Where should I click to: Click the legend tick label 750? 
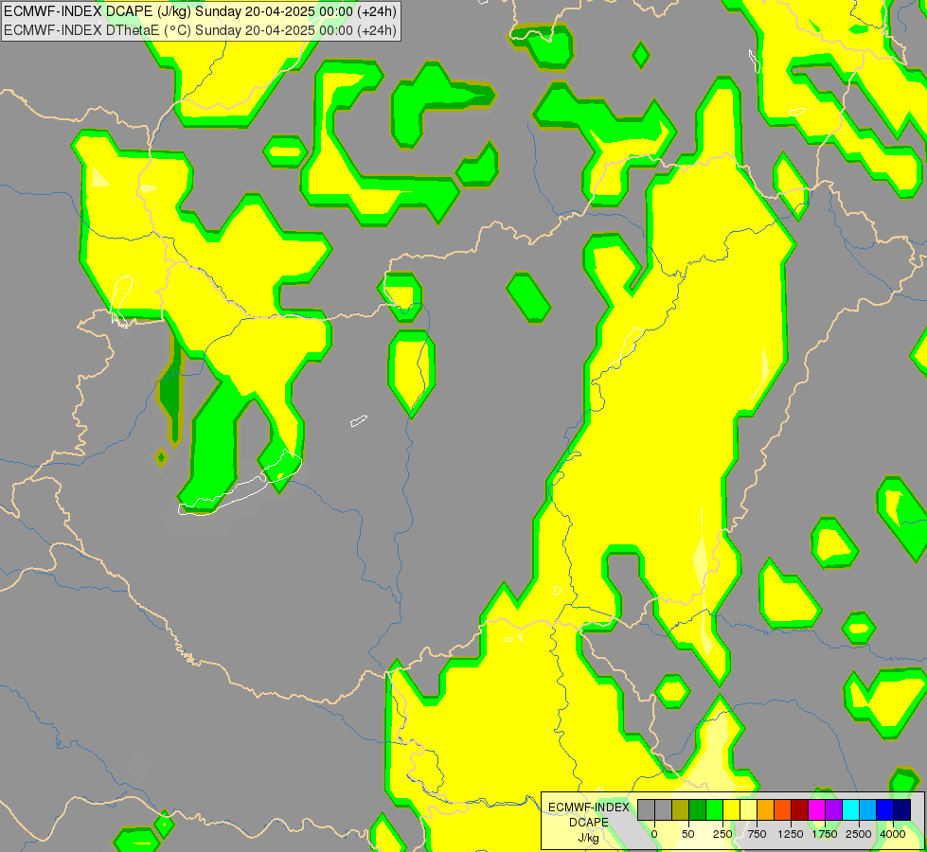click(757, 834)
